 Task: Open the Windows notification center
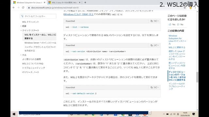(x=194, y=114)
